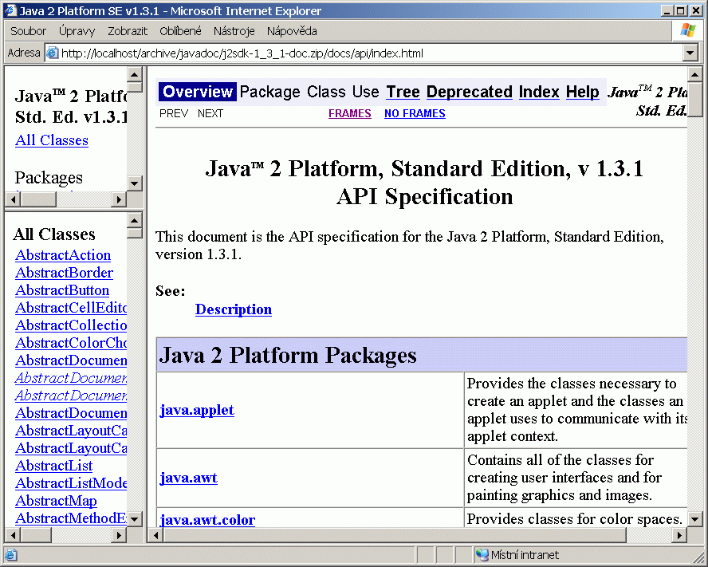Click the up arrow of the class list vertical scrollbar
708x567 pixels.
[135, 220]
